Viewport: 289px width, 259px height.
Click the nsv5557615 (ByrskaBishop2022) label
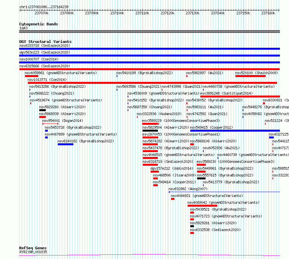pos(225,175)
